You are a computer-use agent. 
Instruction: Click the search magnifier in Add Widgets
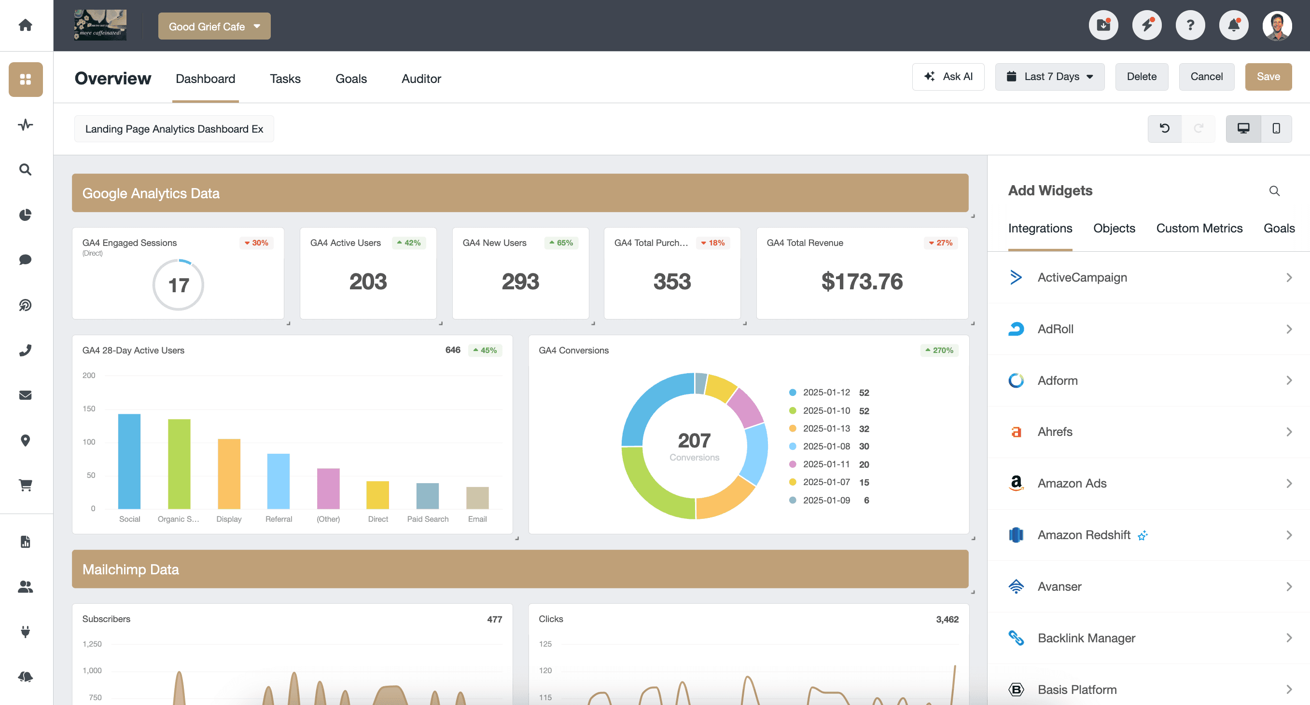tap(1274, 191)
